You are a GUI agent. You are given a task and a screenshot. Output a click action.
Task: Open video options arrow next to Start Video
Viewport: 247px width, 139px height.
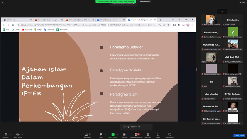point(23,134)
